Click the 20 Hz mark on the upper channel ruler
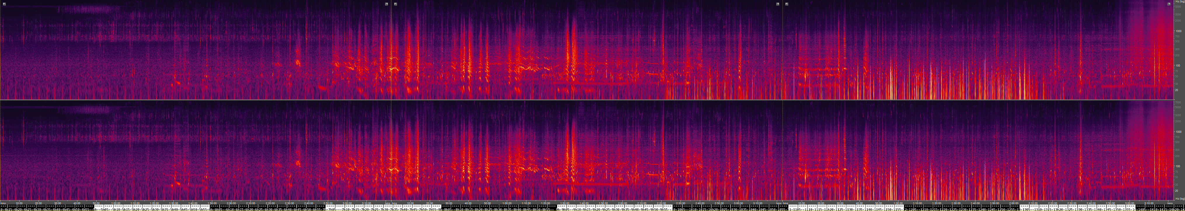Screen dimensions: 1185x211 (1177, 90)
